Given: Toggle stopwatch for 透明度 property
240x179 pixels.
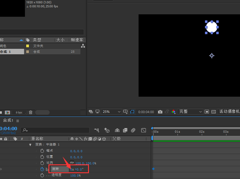Looking at the screenshot, I should tap(42, 175).
